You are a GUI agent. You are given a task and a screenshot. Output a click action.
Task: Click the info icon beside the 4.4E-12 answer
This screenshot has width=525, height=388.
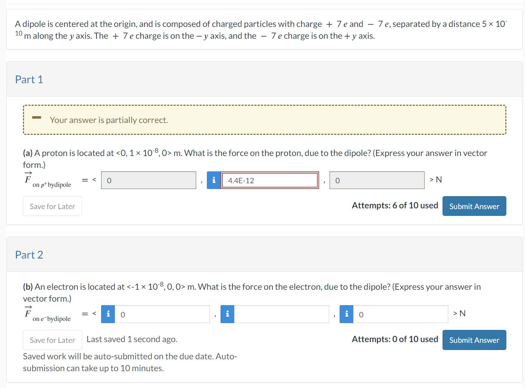point(214,180)
